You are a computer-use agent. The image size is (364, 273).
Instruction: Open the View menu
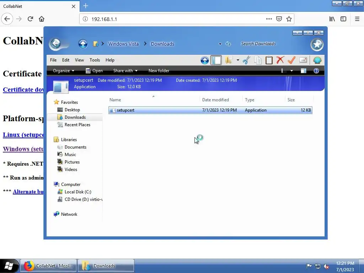pyautogui.click(x=79, y=60)
